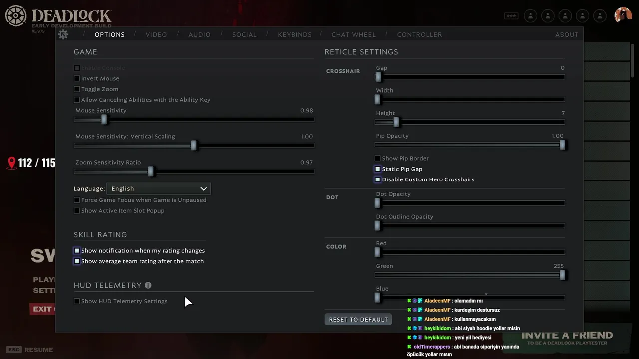Click the crosshair Height slider handle
Viewport: 639px width, 359px height.
click(x=396, y=122)
